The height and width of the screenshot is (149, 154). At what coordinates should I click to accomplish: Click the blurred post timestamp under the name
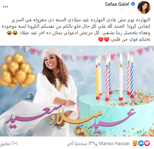(x=124, y=10)
